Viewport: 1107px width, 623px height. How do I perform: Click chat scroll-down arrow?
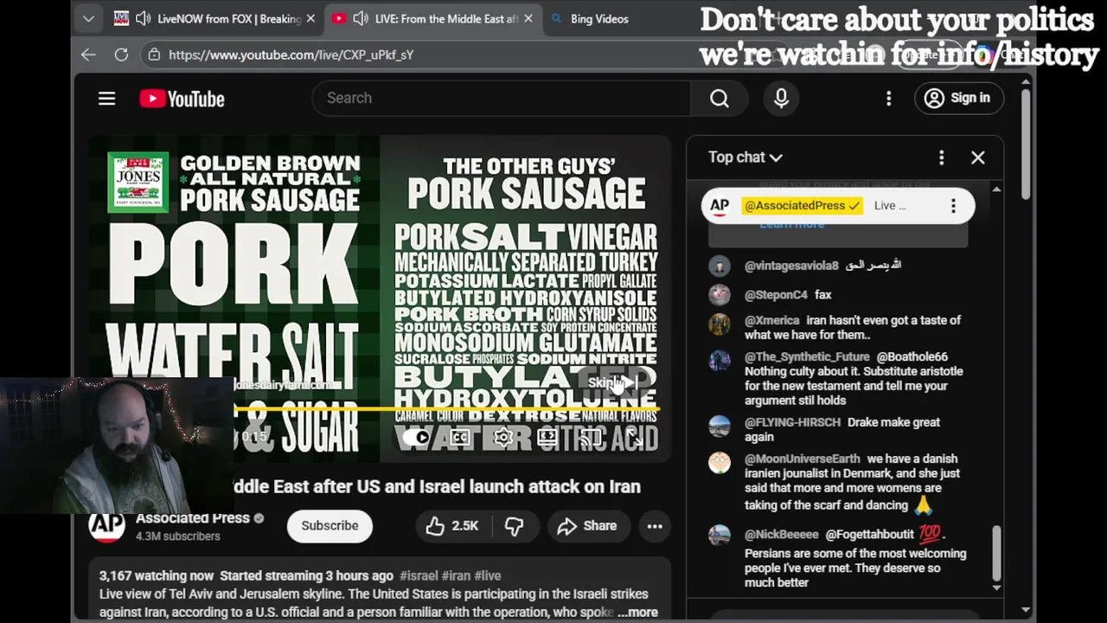996,588
